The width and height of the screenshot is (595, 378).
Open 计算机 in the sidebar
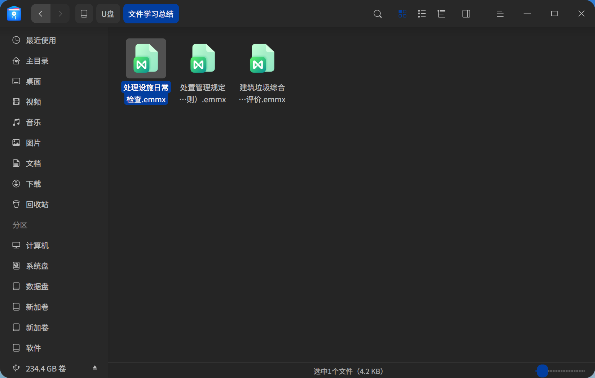54,246
